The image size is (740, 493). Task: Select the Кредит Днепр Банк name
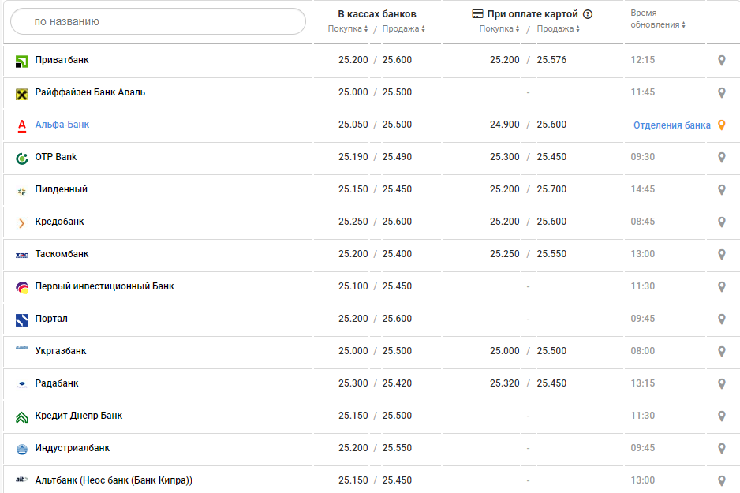79,416
